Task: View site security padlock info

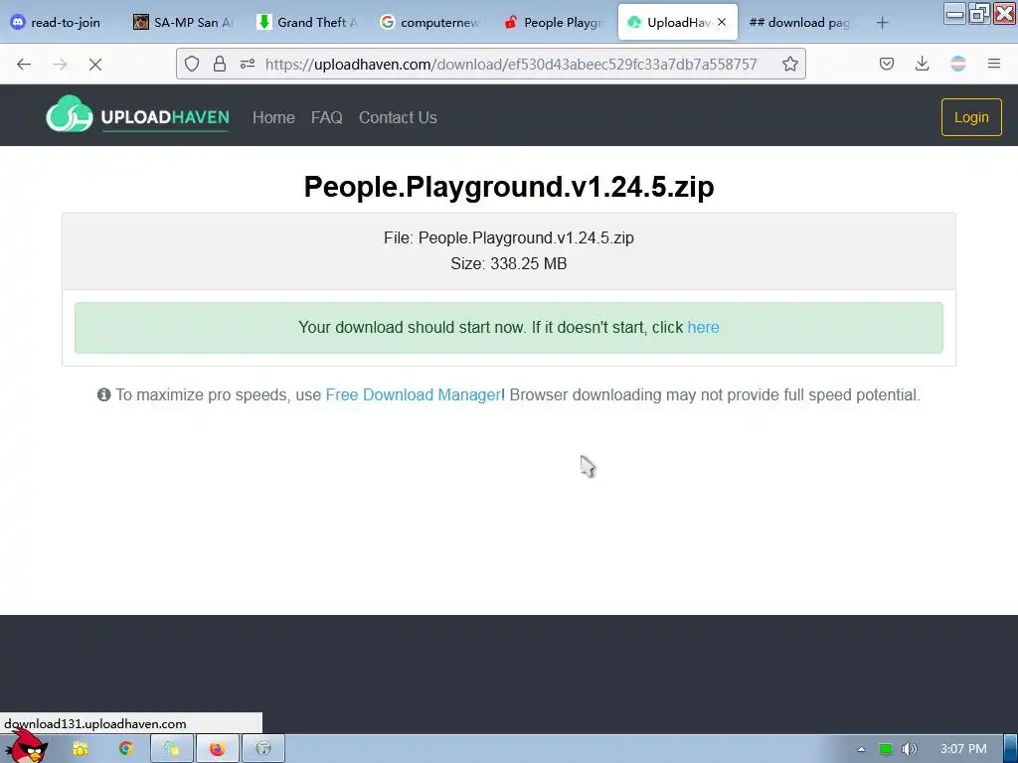Action: [x=220, y=64]
